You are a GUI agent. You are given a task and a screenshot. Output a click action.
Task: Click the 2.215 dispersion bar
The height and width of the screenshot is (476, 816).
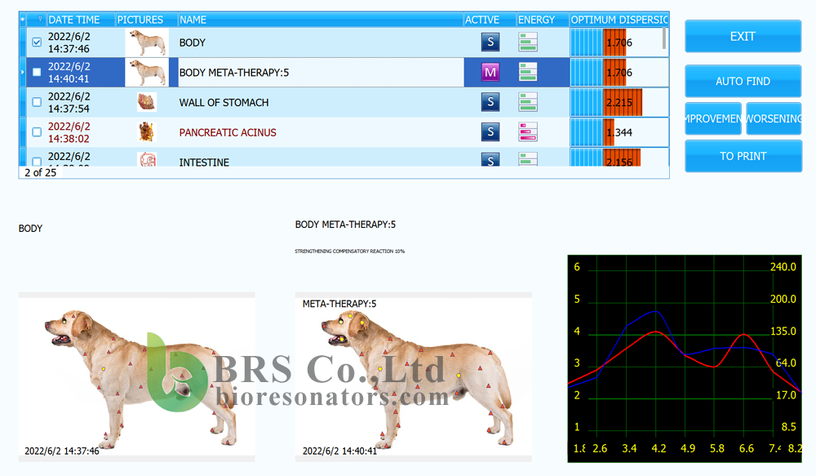pyautogui.click(x=619, y=102)
